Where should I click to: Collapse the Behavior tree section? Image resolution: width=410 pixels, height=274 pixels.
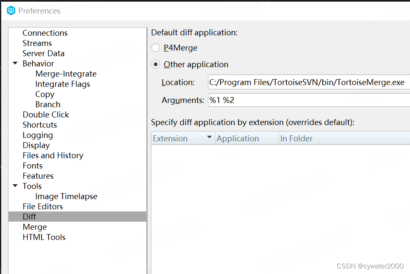(x=16, y=63)
